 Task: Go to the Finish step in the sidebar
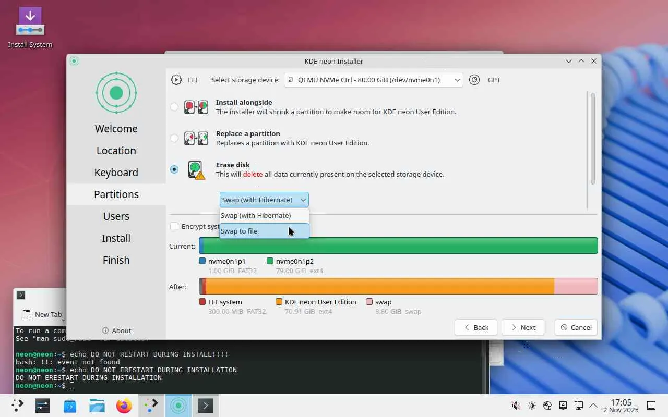point(116,260)
